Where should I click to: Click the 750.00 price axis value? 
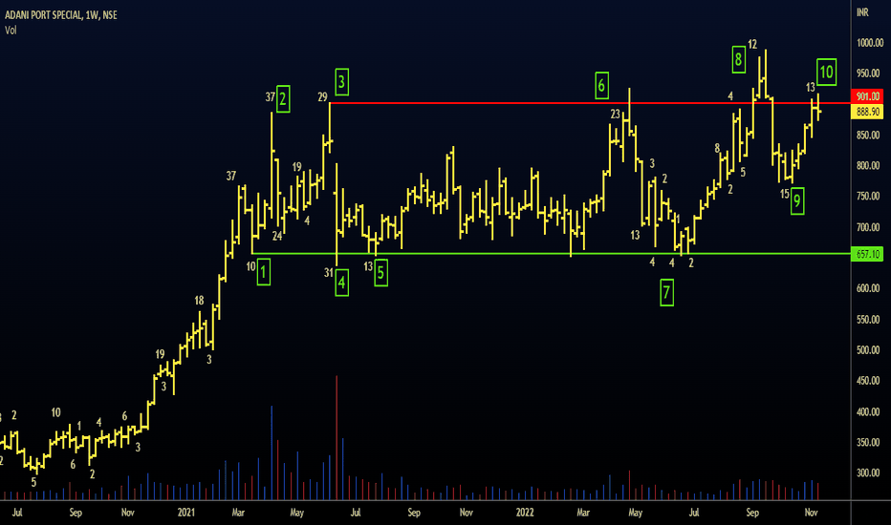point(870,197)
